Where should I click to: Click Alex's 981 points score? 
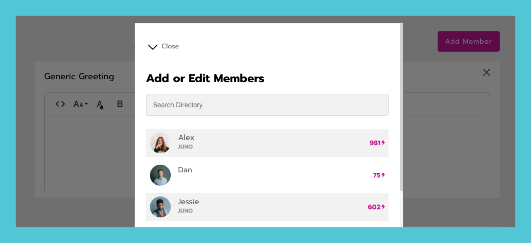click(377, 143)
